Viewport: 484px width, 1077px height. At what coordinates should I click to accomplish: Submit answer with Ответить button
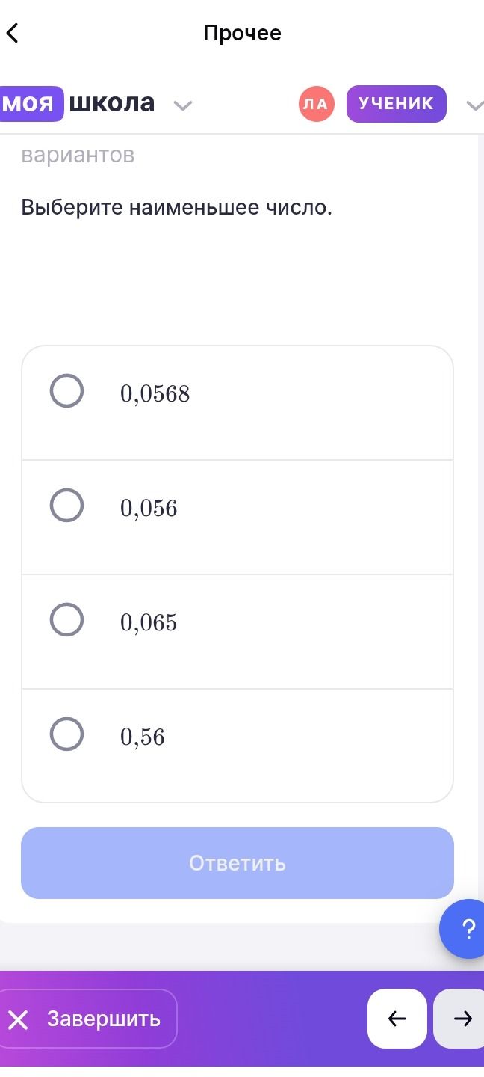coord(238,863)
